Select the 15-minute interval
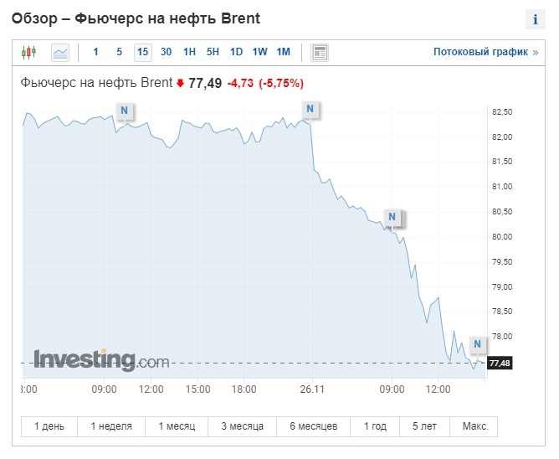Image resolution: width=559 pixels, height=459 pixels. point(142,52)
